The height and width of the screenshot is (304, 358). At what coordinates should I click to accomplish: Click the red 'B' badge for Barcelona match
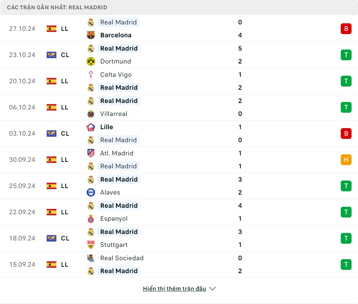(x=346, y=29)
